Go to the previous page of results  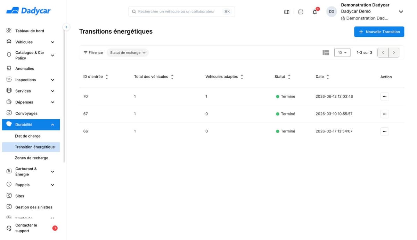383,53
